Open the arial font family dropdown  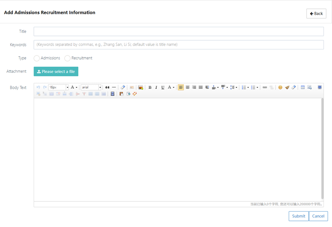(x=100, y=87)
